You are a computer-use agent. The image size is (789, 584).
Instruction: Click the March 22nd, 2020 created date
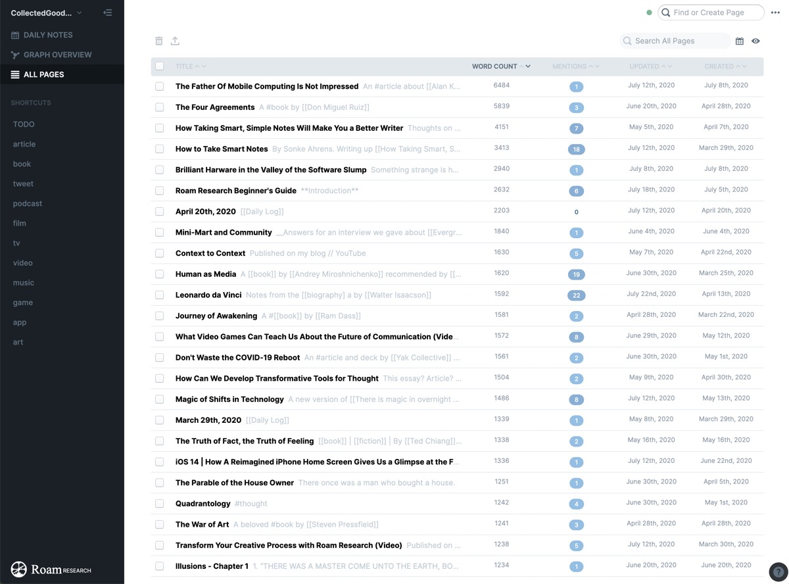point(726,315)
